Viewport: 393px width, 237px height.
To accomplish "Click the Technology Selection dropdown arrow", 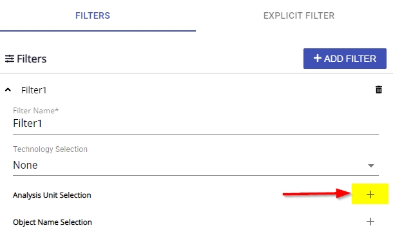I will [371, 166].
